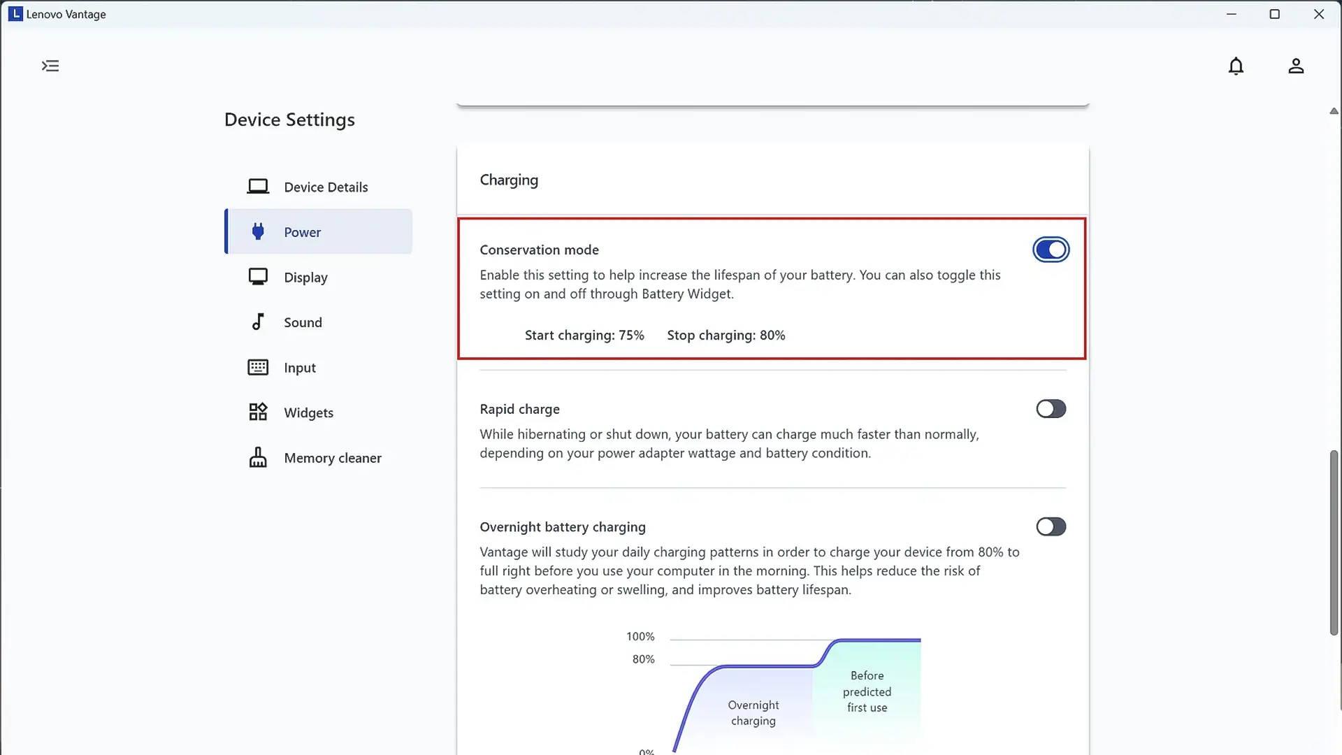
Task: Expand Device Settings navigation panel
Action: (50, 66)
